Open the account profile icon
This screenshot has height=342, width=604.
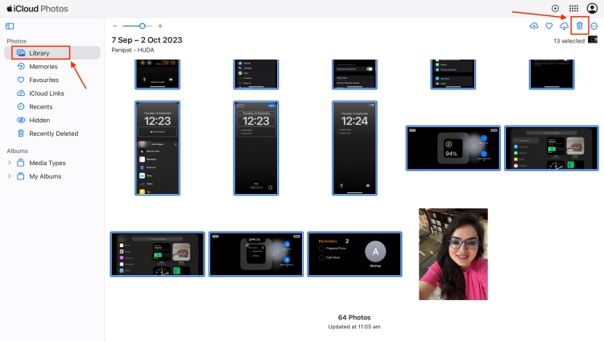[x=592, y=8]
